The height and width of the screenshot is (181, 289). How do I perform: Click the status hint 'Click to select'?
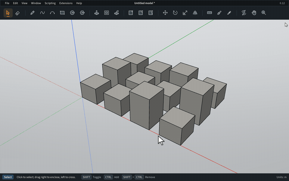point(46,177)
